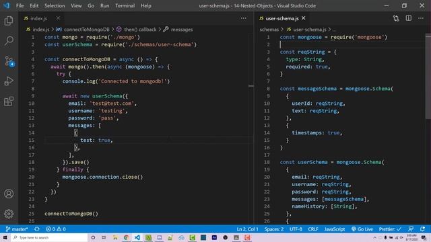Open the Help menu
This screenshot has height=242, width=431.
(146, 5)
